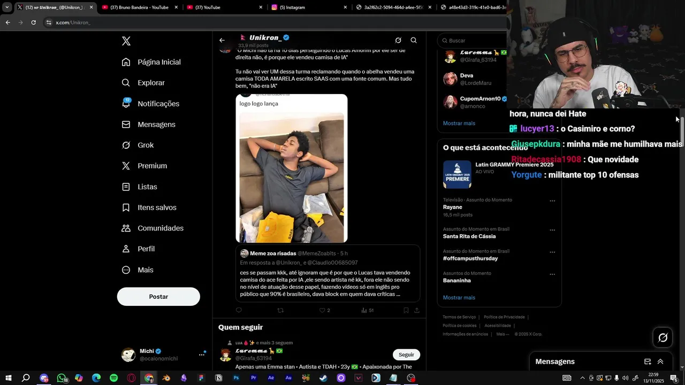Click the volume icon in system tray
Screen dimensions: 685x385
tap(625, 378)
